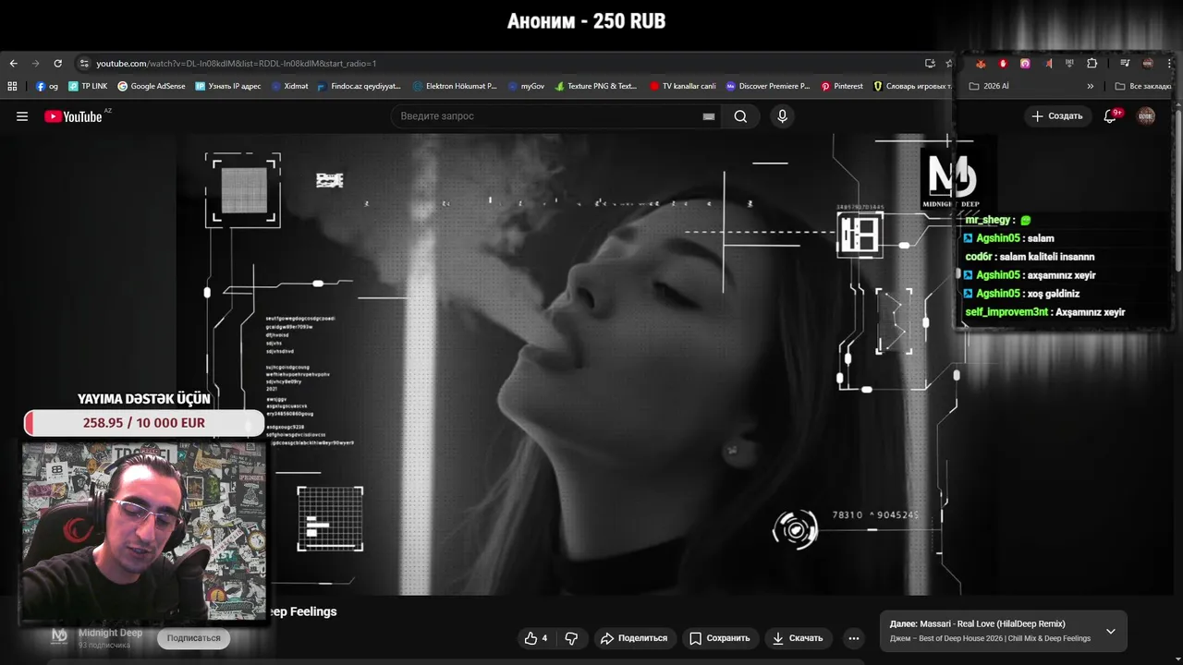Viewport: 1183px width, 665px height.
Task: Open the Chrome profile avatar
Action: point(1148,64)
